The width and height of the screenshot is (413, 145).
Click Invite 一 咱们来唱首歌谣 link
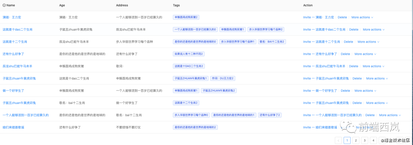pyautogui.click(x=320, y=127)
